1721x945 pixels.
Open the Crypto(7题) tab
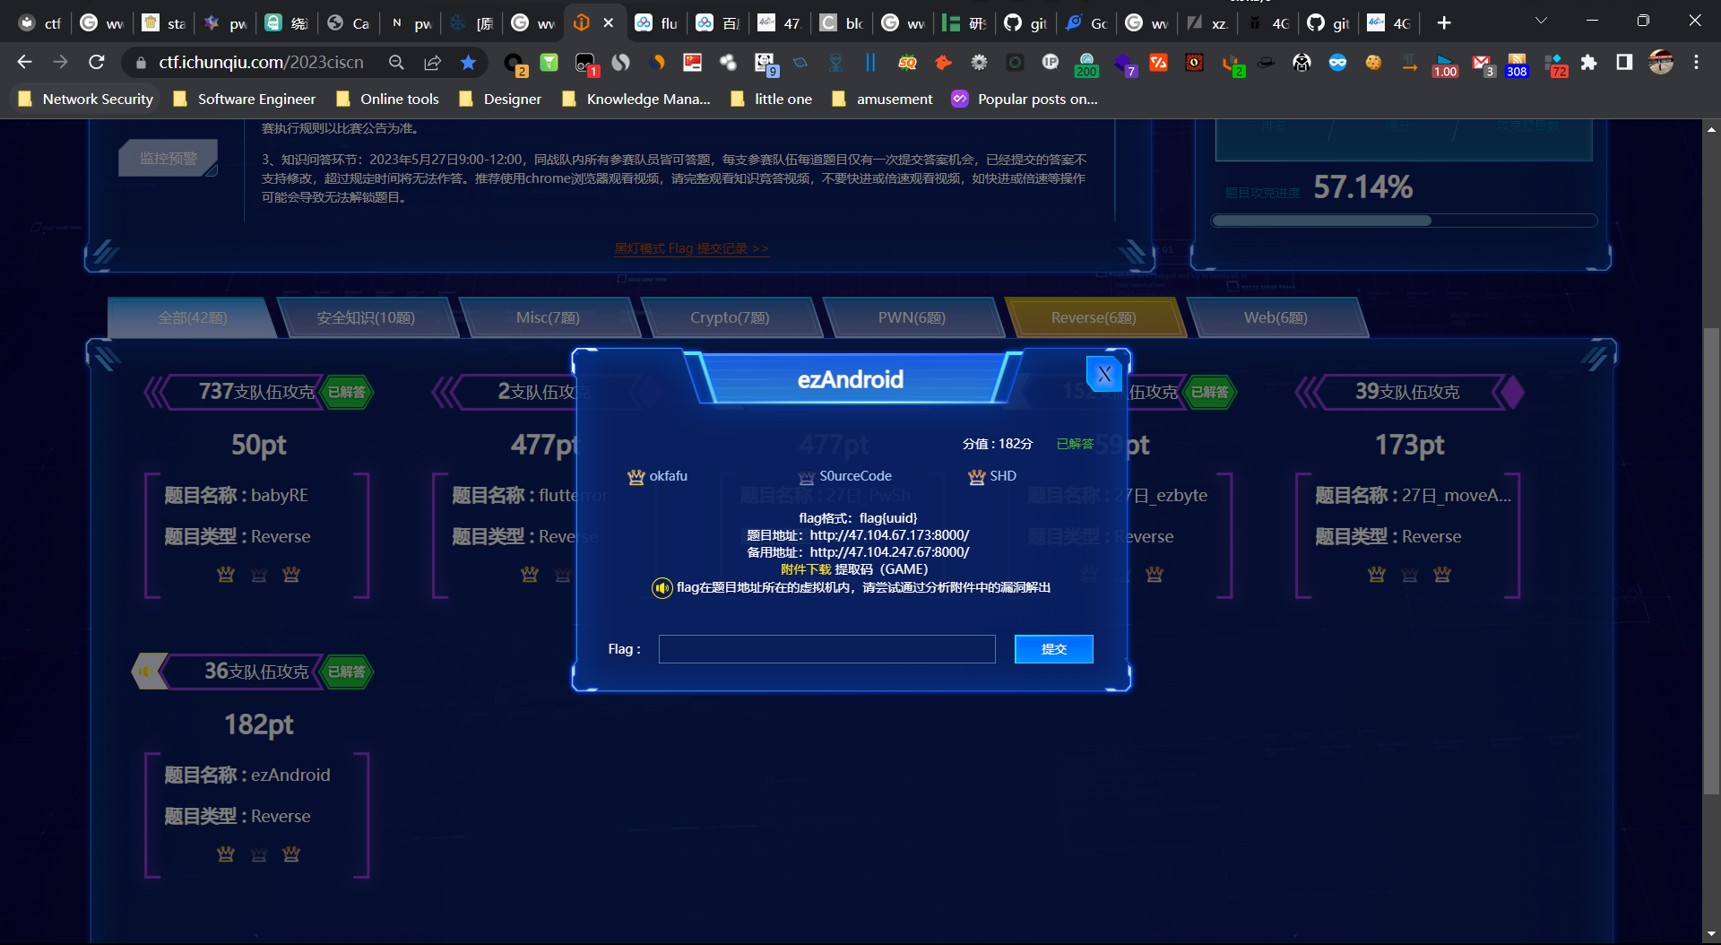[x=730, y=317]
